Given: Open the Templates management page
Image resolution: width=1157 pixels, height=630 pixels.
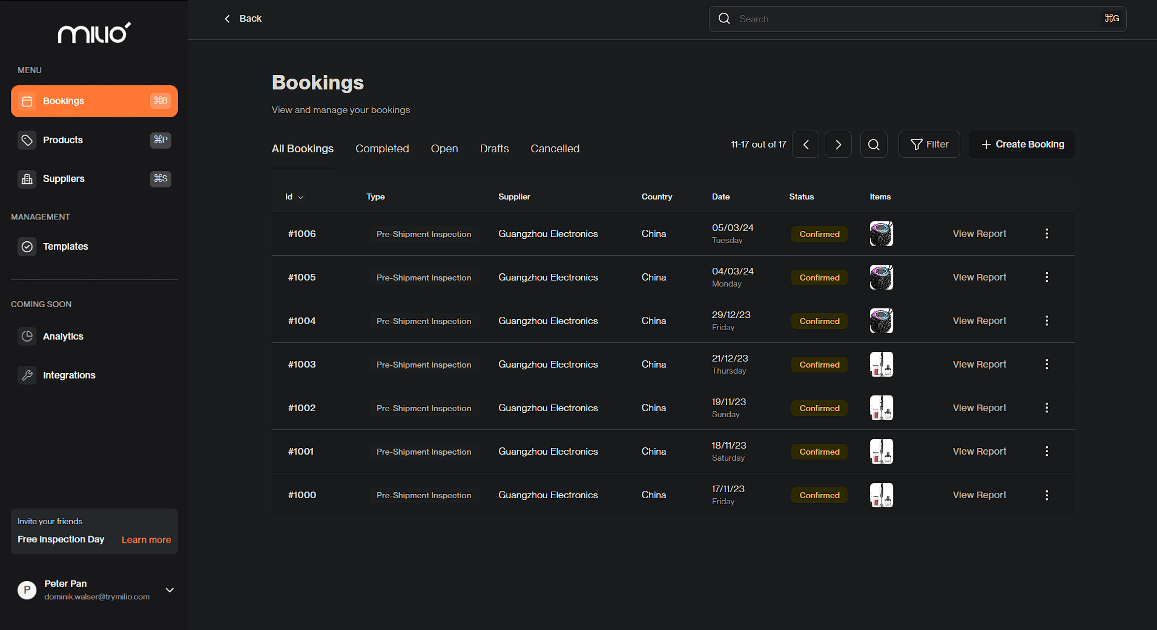Looking at the screenshot, I should click(x=94, y=246).
